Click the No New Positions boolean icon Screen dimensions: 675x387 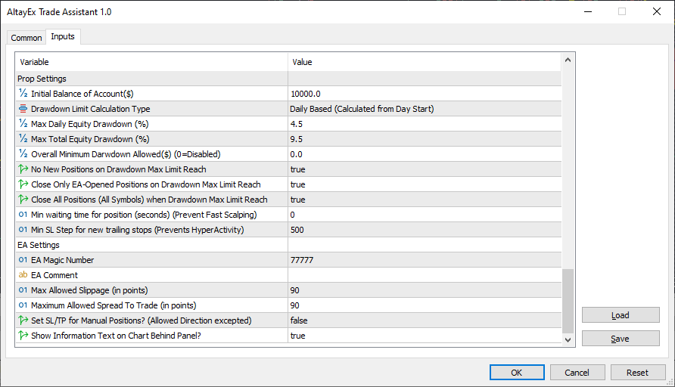pyautogui.click(x=23, y=169)
